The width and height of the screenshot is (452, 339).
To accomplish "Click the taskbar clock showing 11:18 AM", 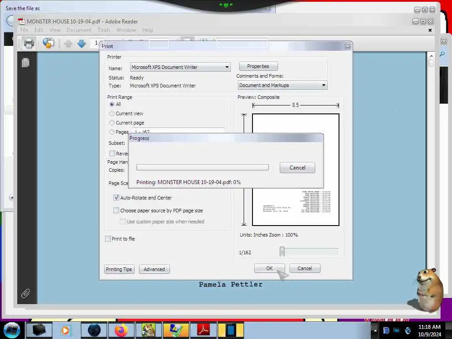I will (x=429, y=327).
